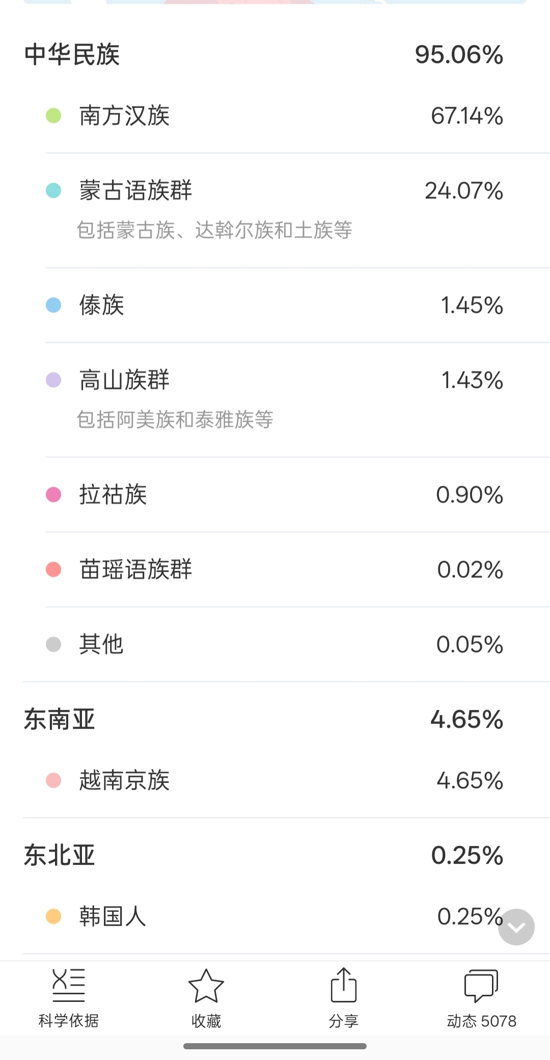This screenshot has height=1060, width=550.
Task: Open the 动态 5078 comments icon
Action: coord(481,986)
